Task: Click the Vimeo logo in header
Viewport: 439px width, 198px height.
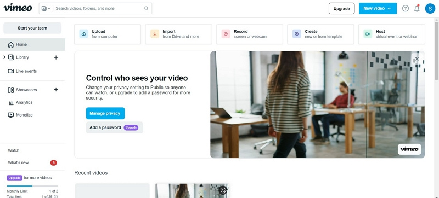Action: pyautogui.click(x=18, y=8)
